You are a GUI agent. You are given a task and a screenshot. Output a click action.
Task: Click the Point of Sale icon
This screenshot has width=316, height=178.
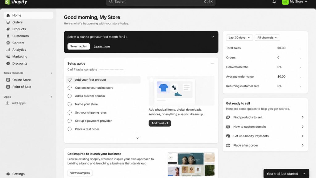[x=8, y=87]
